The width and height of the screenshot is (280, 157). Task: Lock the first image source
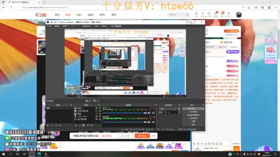100,108
